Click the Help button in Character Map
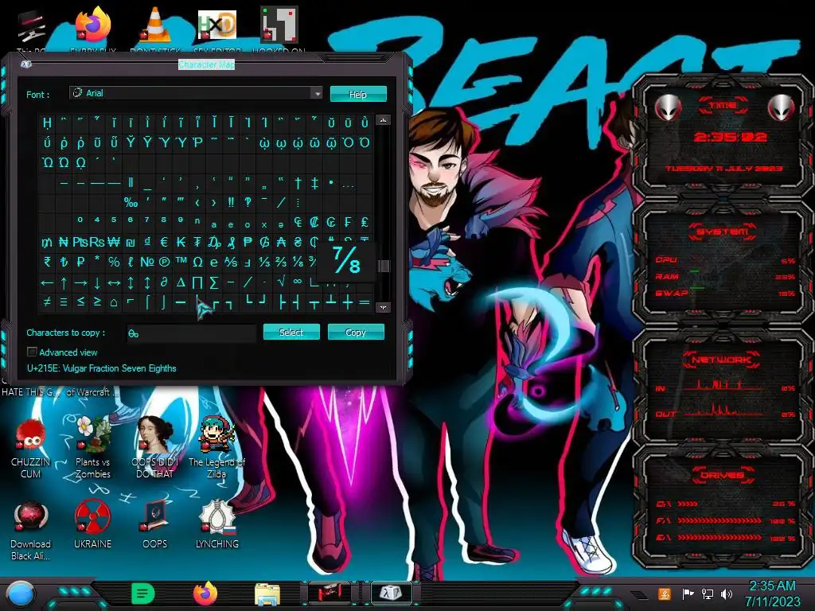815x611 pixels. point(358,94)
